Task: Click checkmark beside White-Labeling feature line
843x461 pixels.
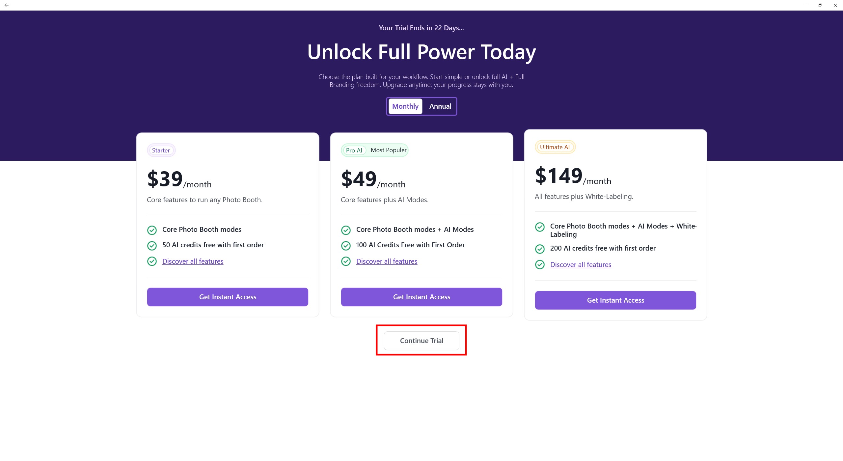Action: pos(540,227)
